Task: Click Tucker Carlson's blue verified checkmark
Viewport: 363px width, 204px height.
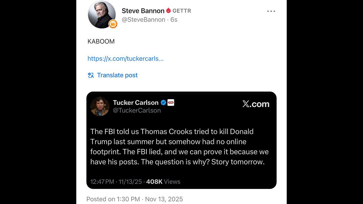Action: 163,103
